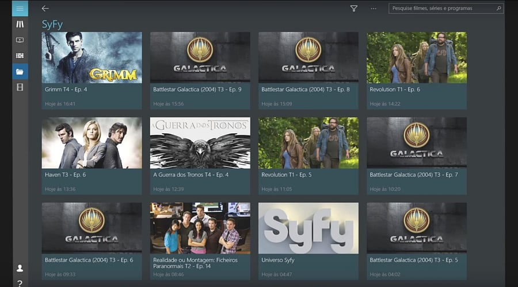
Task: Open the Universo Syfy thumbnail
Action: pyautogui.click(x=308, y=228)
